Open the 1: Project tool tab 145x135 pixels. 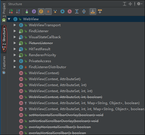(x=4, y=12)
